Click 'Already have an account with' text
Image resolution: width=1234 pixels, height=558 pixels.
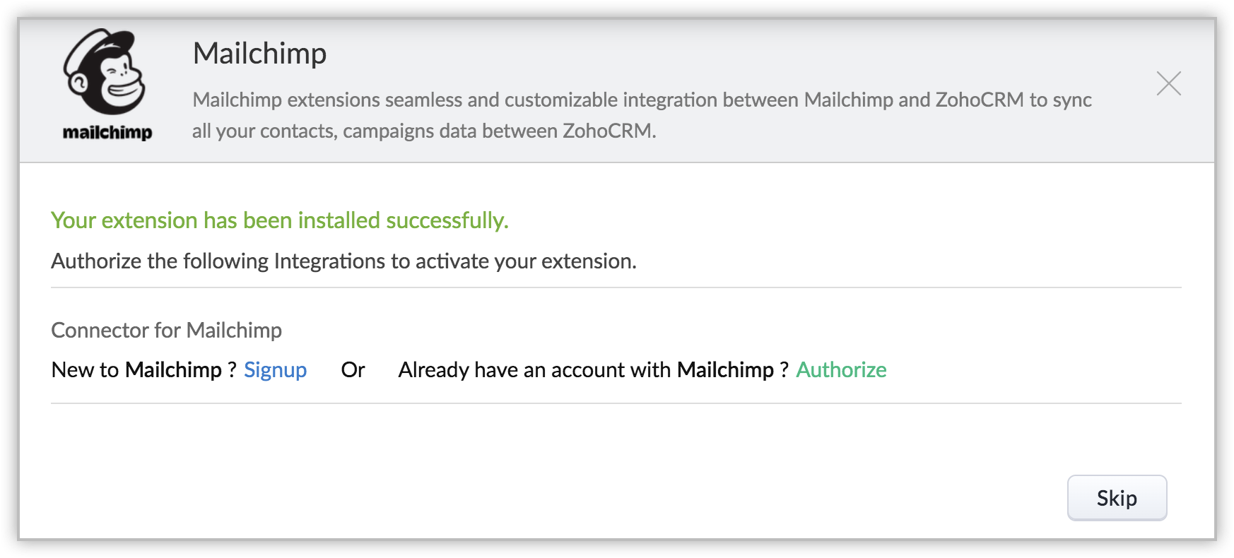pyautogui.click(x=535, y=370)
